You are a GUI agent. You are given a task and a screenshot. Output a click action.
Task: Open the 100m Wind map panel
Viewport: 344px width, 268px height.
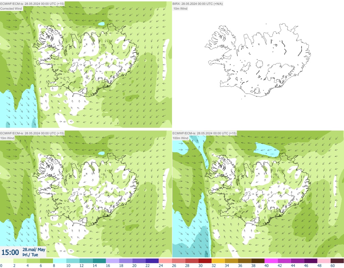(258, 194)
